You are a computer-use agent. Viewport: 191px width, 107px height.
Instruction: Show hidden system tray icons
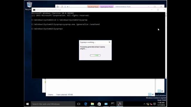pos(144,104)
